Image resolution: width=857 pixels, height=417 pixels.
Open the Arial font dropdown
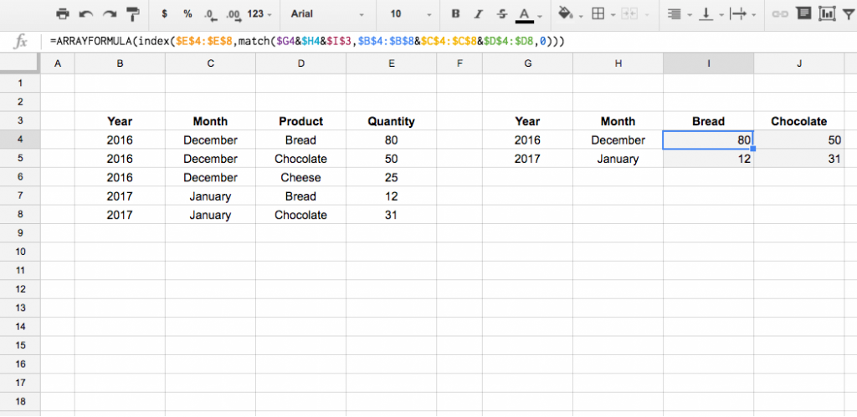coord(327,14)
